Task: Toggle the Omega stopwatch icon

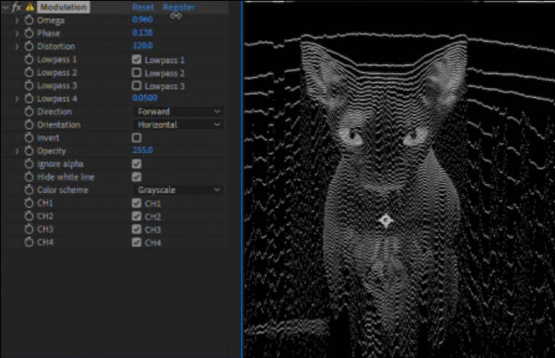Action: tap(29, 20)
